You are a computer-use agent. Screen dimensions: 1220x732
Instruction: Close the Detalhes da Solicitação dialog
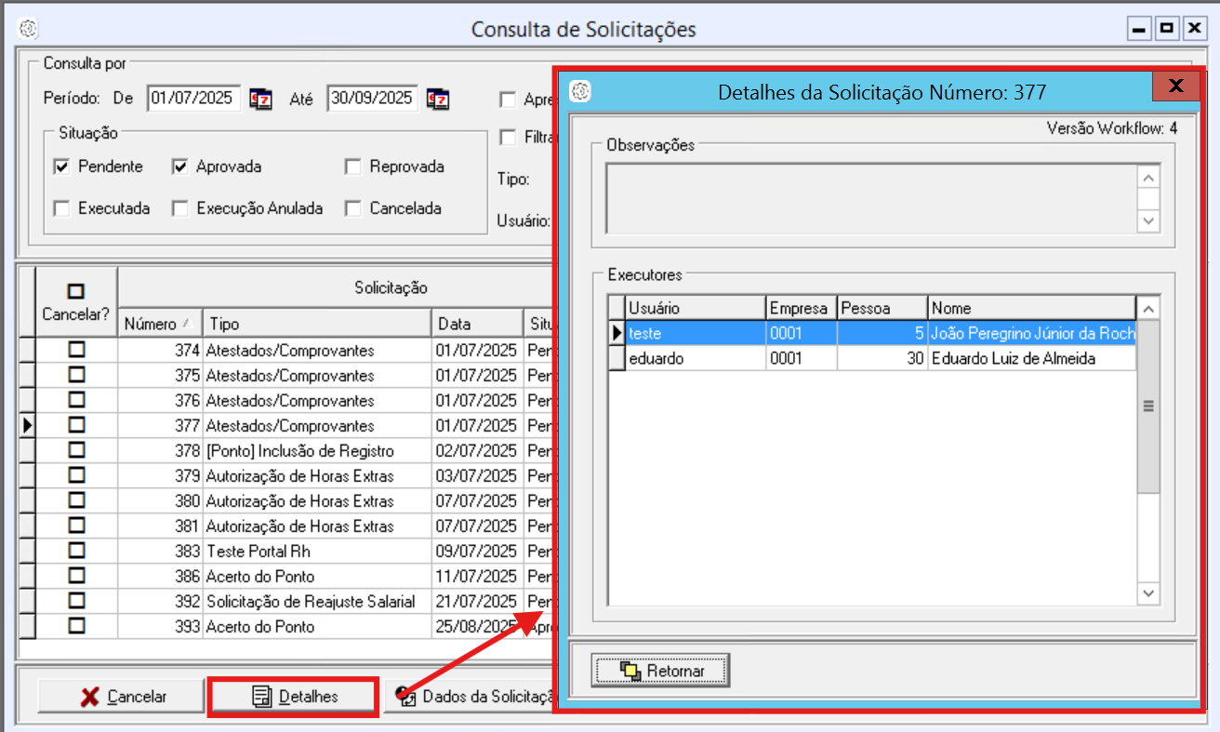1176,87
